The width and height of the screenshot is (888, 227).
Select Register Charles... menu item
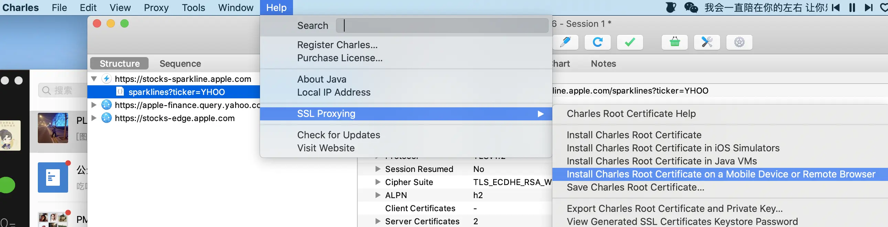406,45
